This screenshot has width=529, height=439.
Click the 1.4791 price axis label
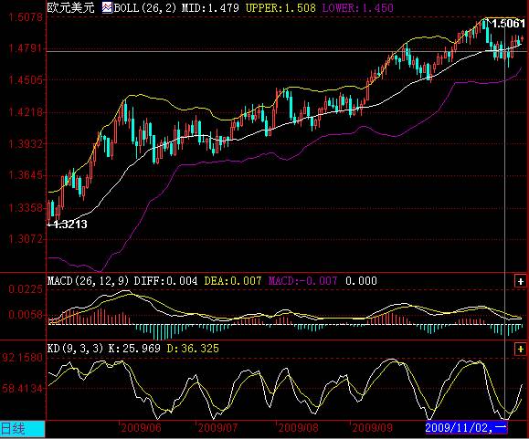(x=26, y=48)
